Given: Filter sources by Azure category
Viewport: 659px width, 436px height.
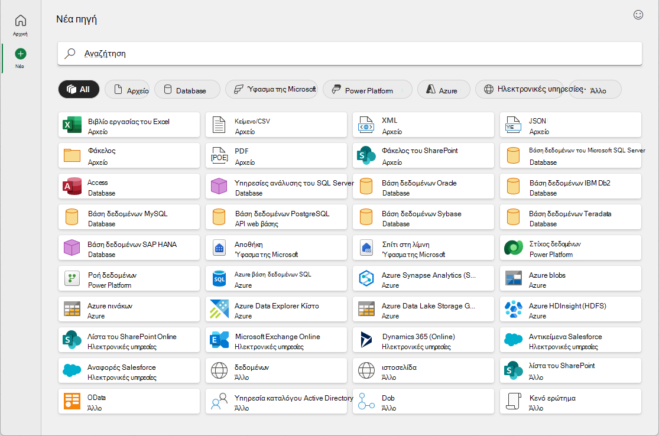Looking at the screenshot, I should 443,89.
